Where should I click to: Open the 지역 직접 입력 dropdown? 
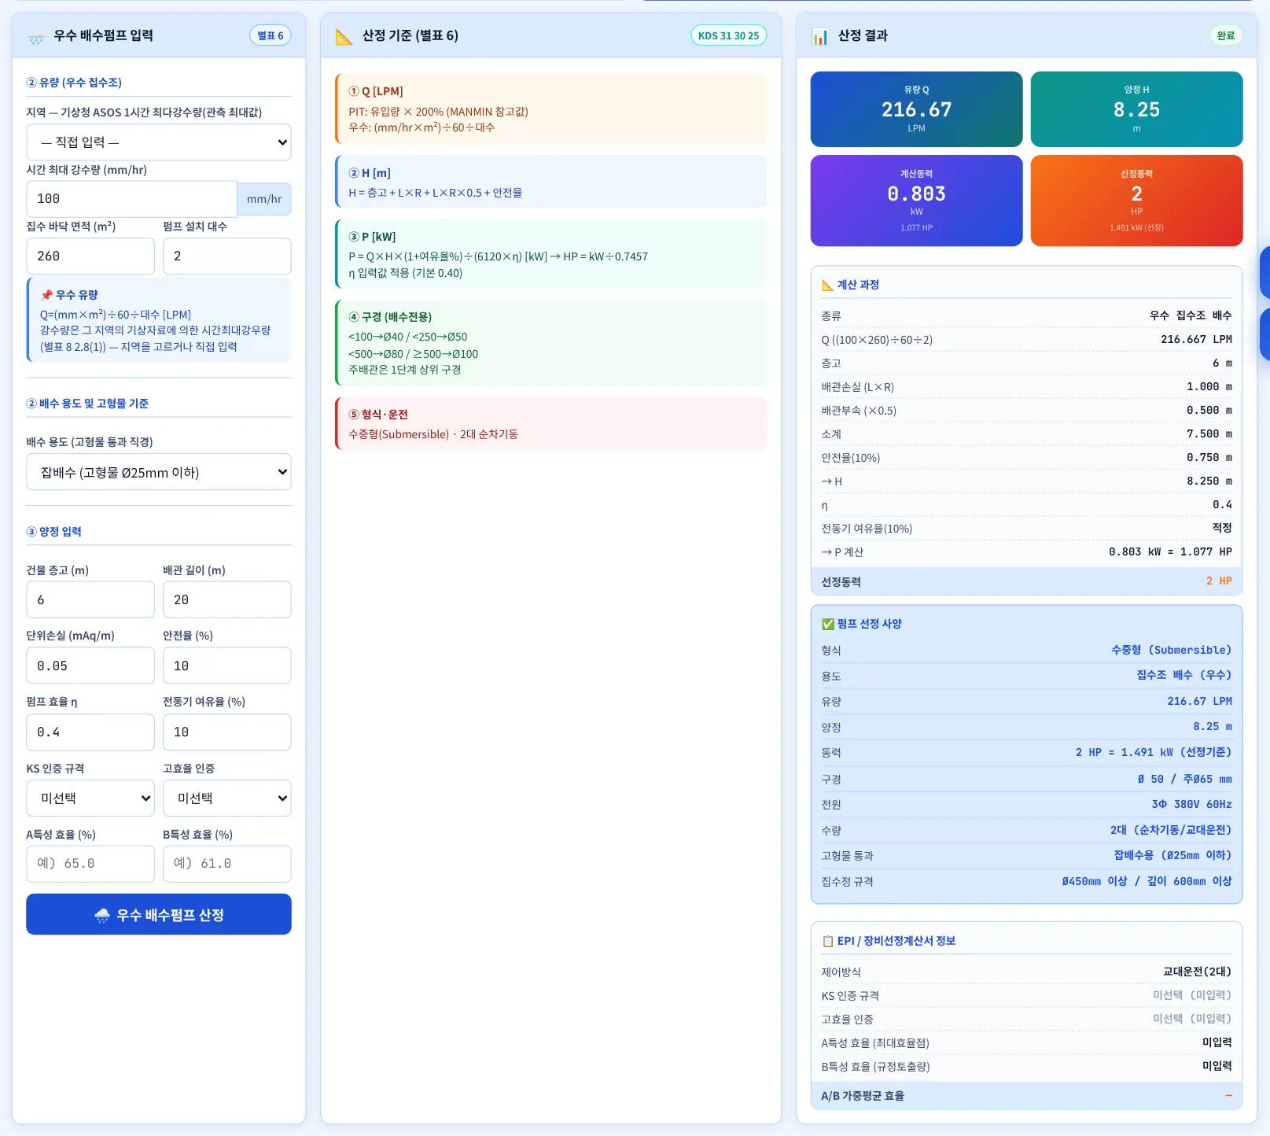pos(159,142)
